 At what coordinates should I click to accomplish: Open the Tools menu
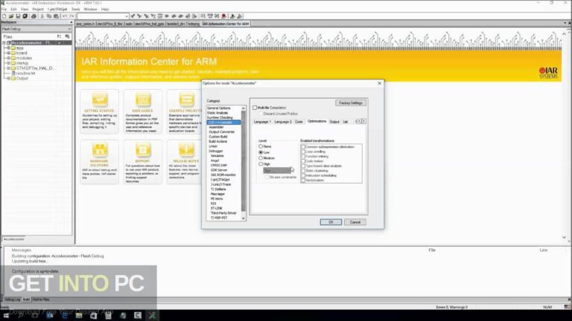click(75, 9)
